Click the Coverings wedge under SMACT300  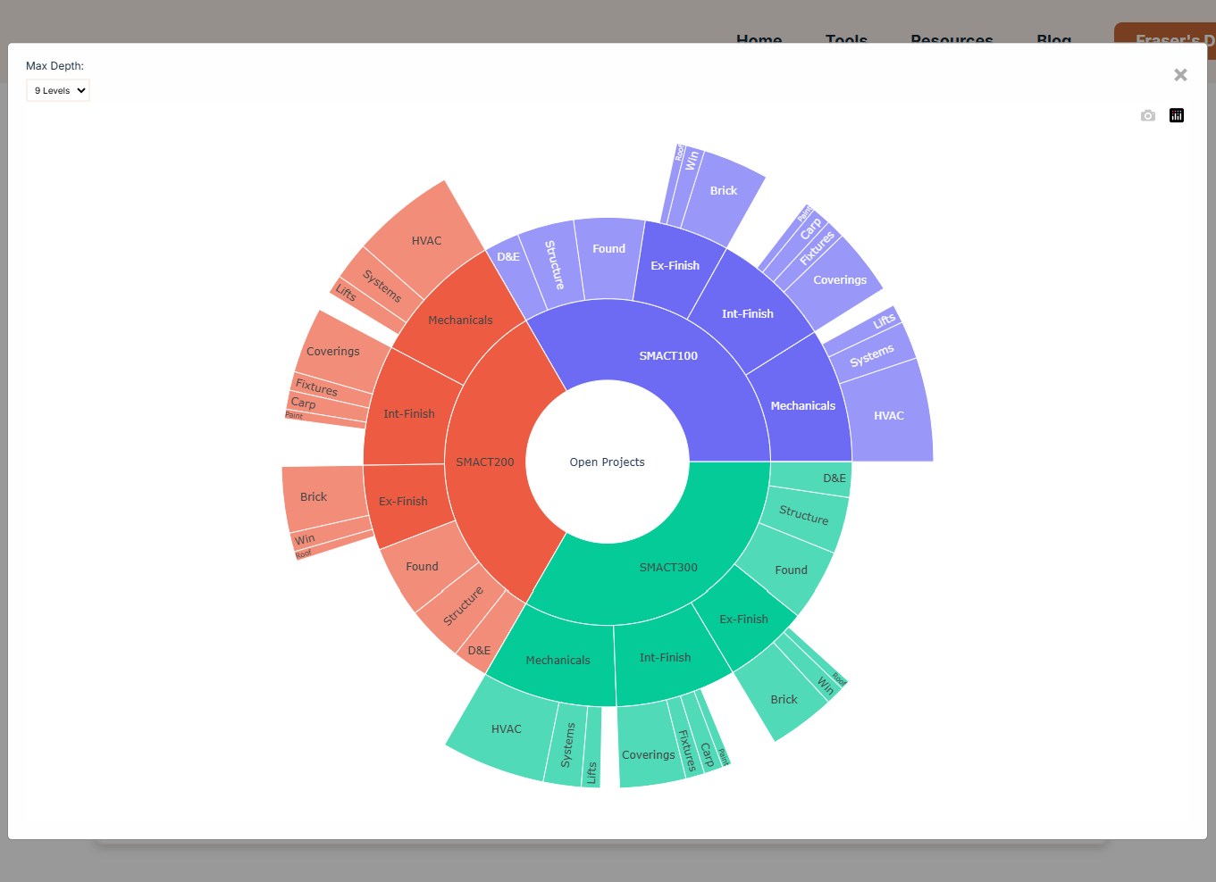[x=649, y=754]
